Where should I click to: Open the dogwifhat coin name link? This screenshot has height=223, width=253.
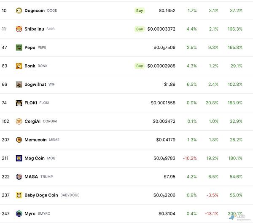pos(35,85)
